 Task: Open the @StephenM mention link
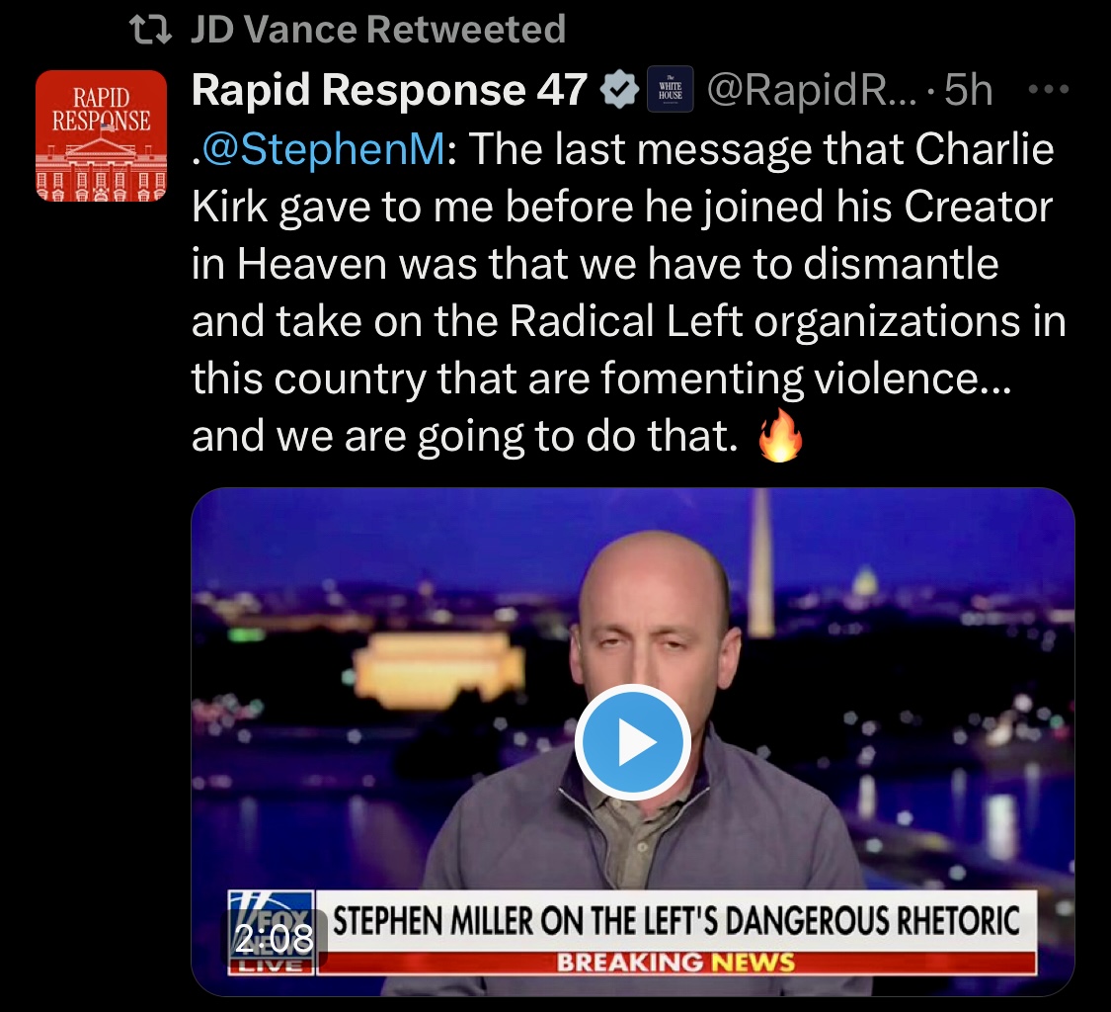324,149
